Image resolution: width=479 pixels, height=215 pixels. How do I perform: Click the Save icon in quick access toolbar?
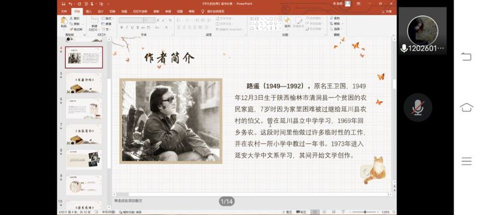(x=63, y=4)
